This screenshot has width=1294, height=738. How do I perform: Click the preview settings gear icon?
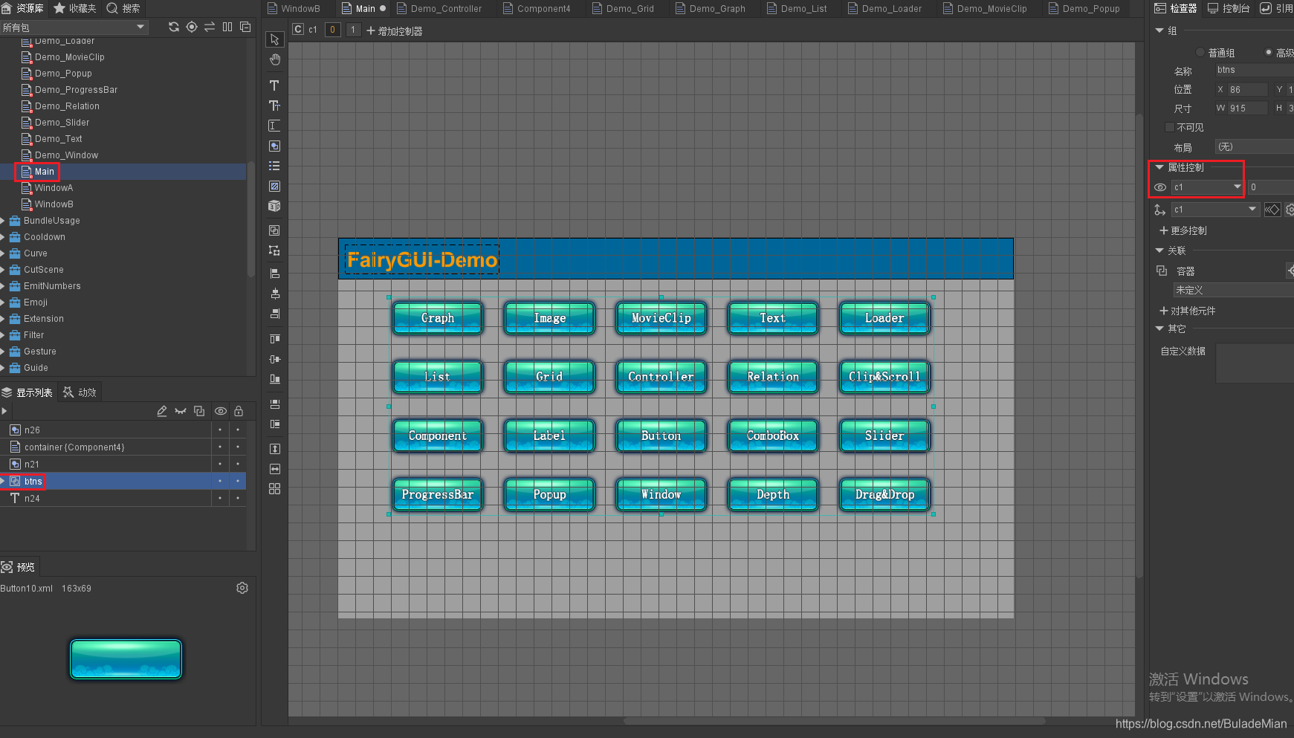coord(242,587)
